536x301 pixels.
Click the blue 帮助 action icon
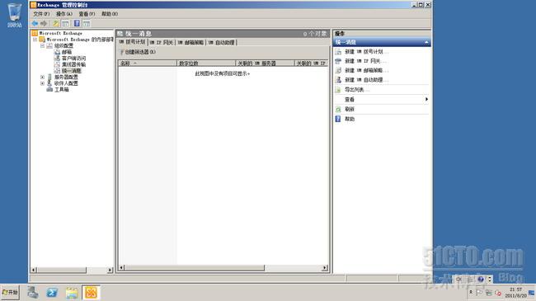tap(338, 119)
